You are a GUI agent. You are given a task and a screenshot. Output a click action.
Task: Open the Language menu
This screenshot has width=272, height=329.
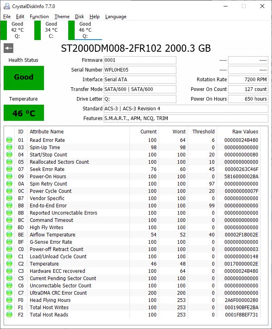(x=116, y=17)
